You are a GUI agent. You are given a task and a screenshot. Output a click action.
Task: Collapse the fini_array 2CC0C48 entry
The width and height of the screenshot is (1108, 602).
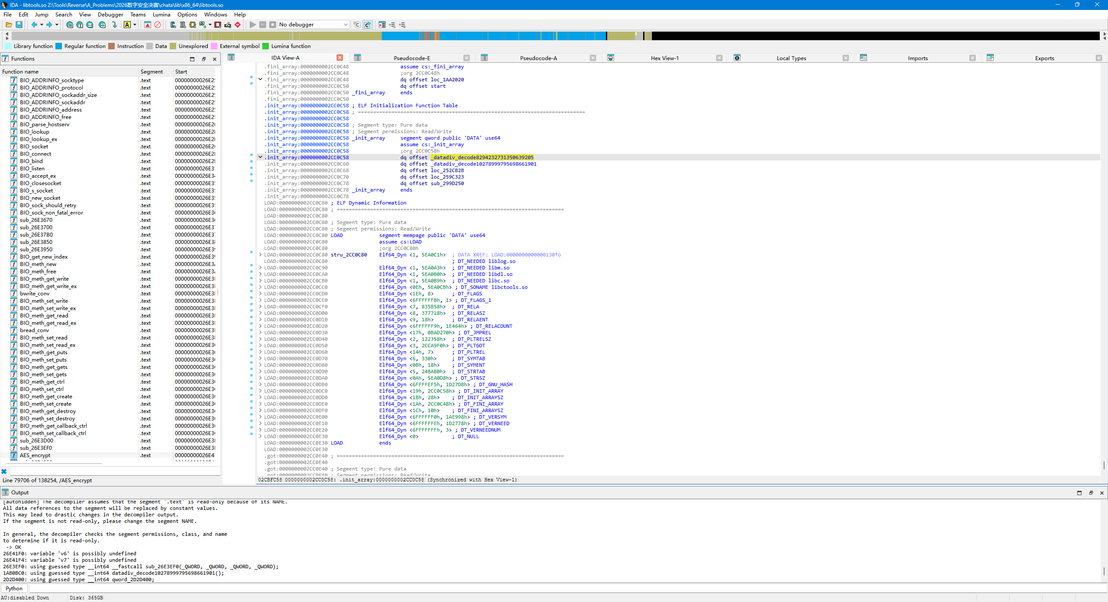coord(260,80)
